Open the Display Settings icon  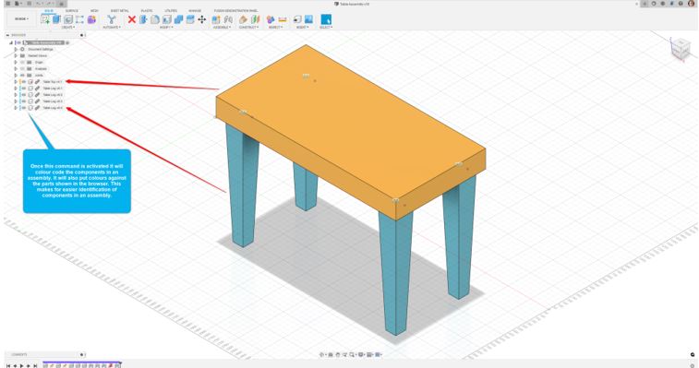pyautogui.click(x=362, y=355)
